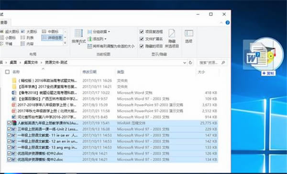287x174 pixels.
Task: Click 桌面文件 in the address breadcrumb
Action: coord(31,62)
